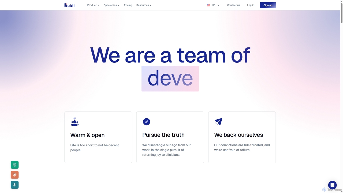This screenshot has width=343, height=193.
Task: Select the Warm & open heading
Action: [87, 135]
